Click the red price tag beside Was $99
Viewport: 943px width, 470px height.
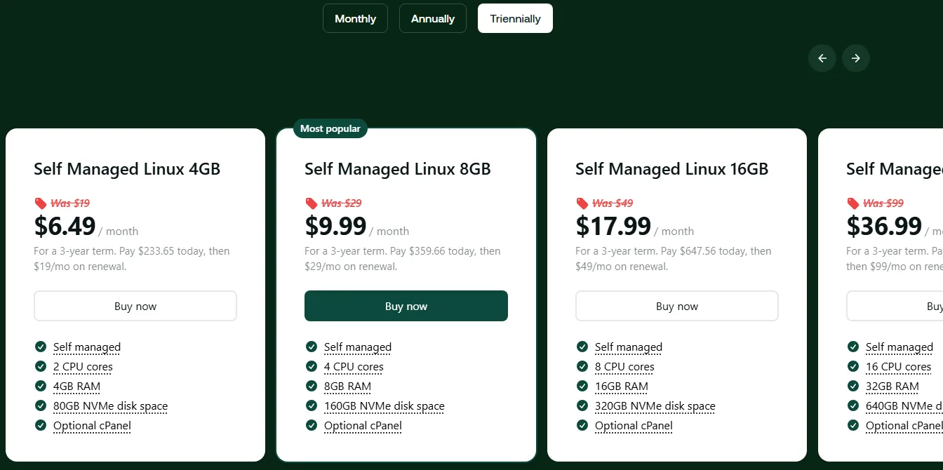click(852, 203)
